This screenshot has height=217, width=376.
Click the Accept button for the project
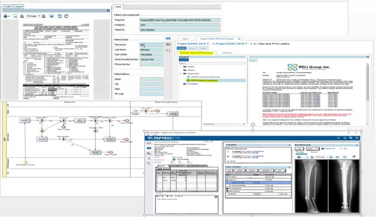[182, 48]
